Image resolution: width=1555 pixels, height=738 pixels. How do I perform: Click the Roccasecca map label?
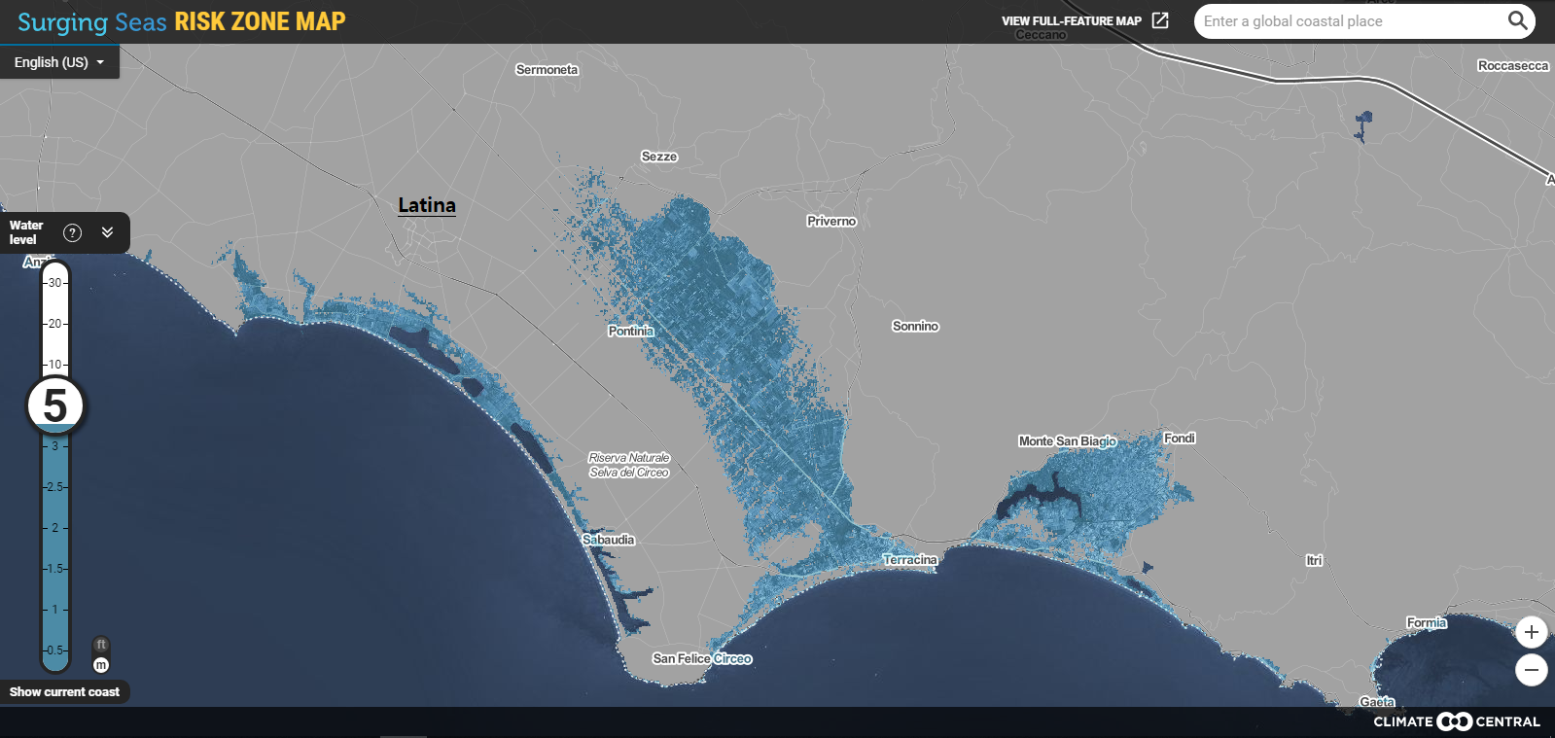pyautogui.click(x=1513, y=66)
